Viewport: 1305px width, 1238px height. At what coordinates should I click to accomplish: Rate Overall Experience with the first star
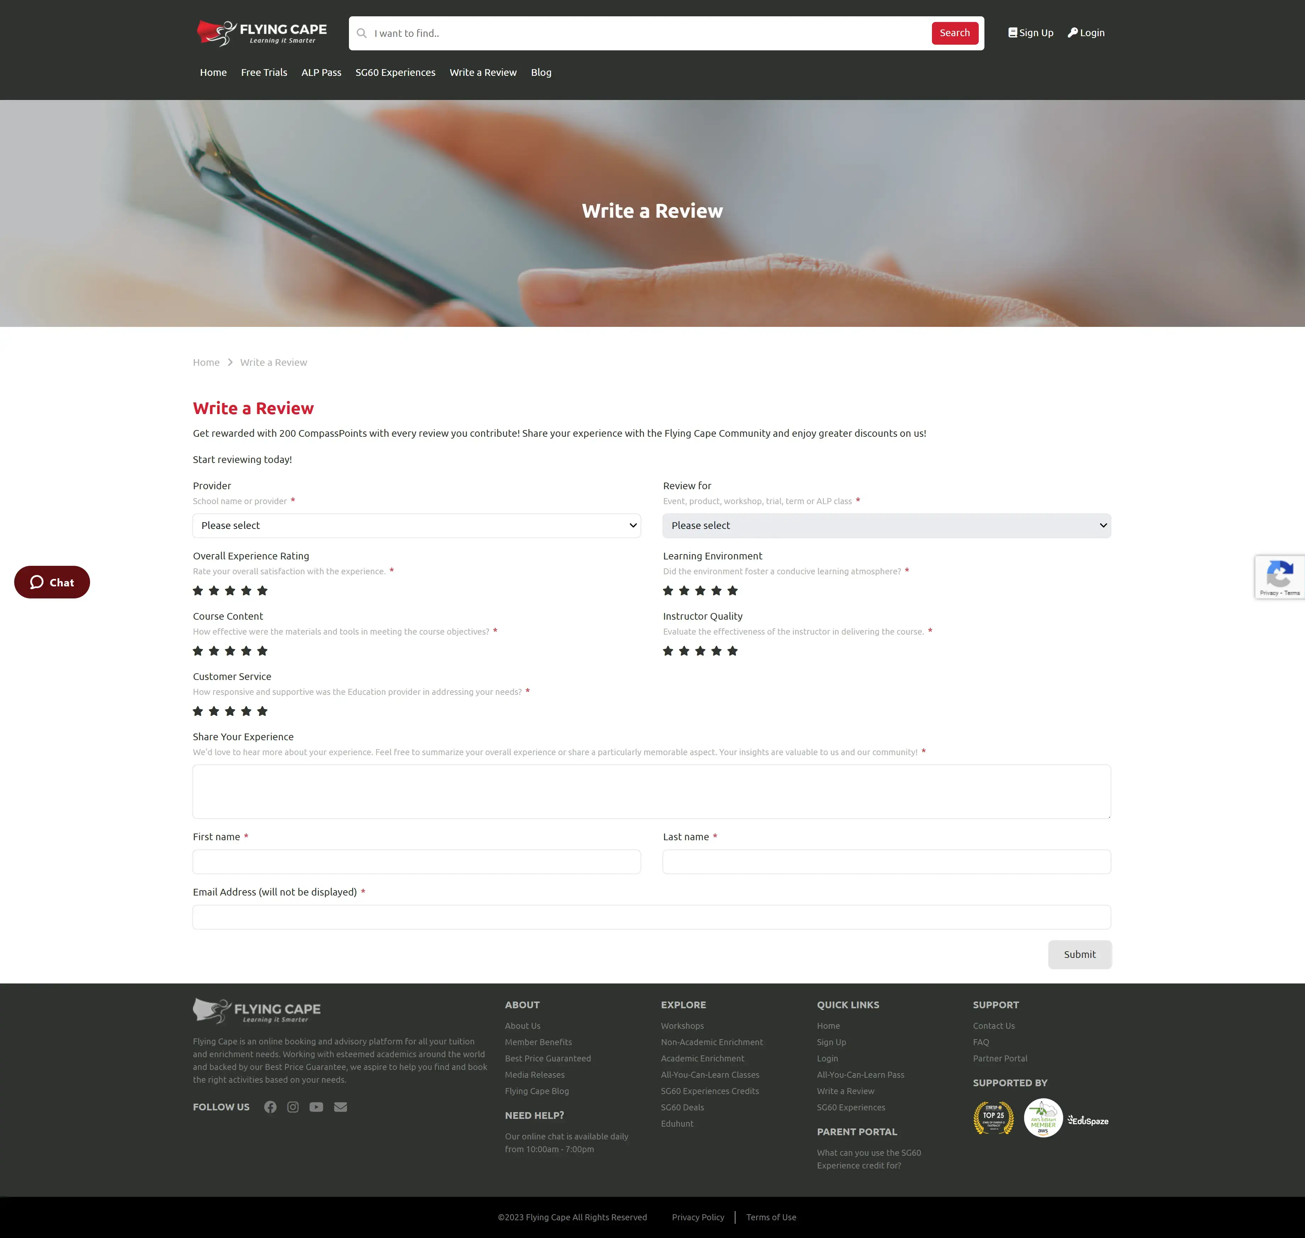point(198,591)
